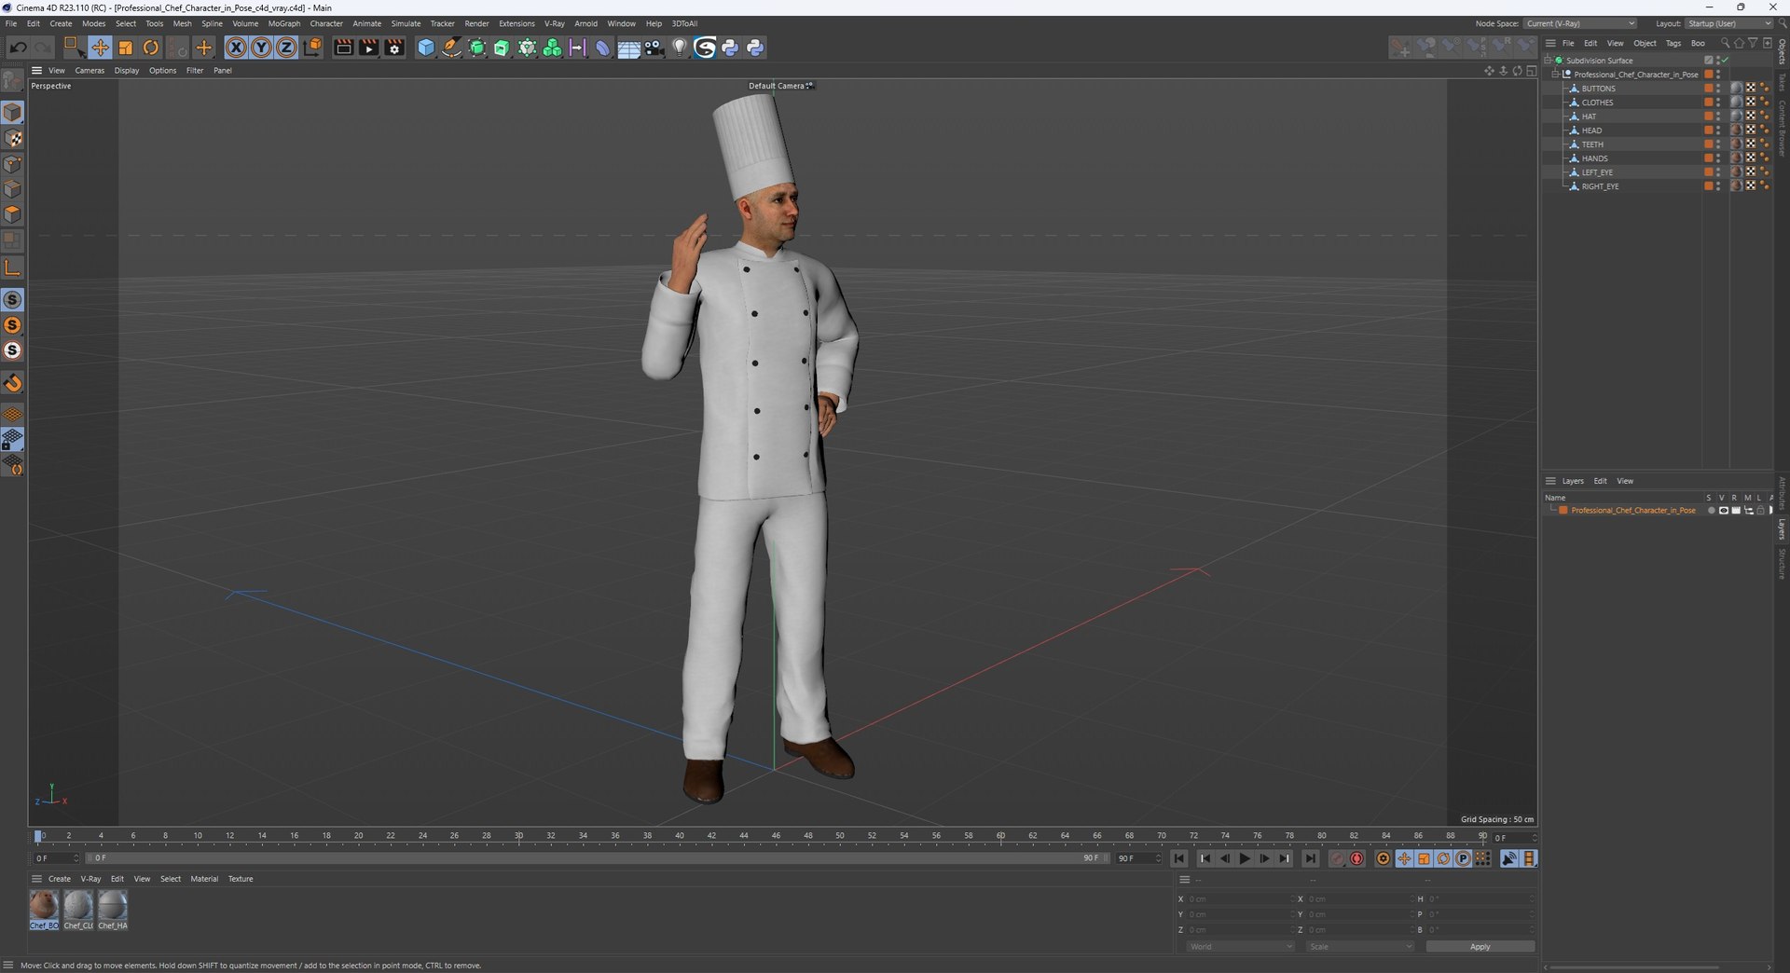This screenshot has width=1790, height=973.
Task: Select the TEETH object in the tree
Action: [1592, 144]
